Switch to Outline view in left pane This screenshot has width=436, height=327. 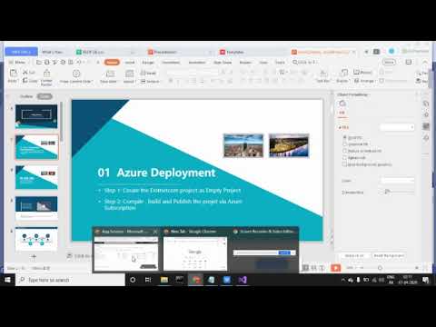point(26,96)
